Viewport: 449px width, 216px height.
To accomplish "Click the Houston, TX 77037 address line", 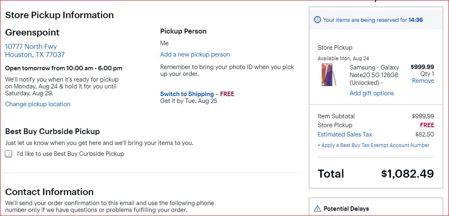I will click(x=35, y=55).
